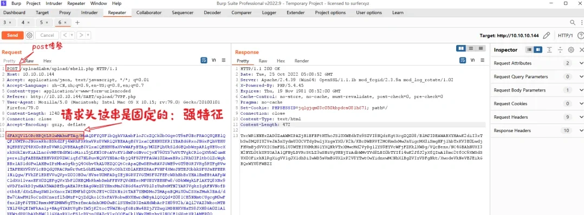
Task: Add a new Repeater tab
Action: point(77,22)
